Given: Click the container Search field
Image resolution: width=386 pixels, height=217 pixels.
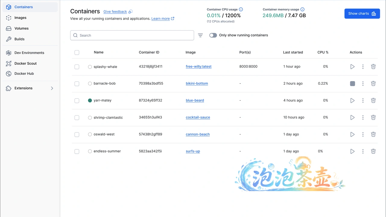Looking at the screenshot, I should pyautogui.click(x=132, y=35).
